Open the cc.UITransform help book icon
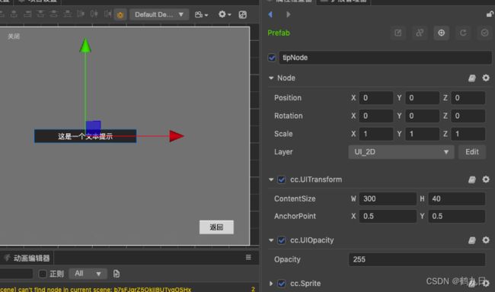Viewport: 495px width, 292px height. tap(471, 179)
